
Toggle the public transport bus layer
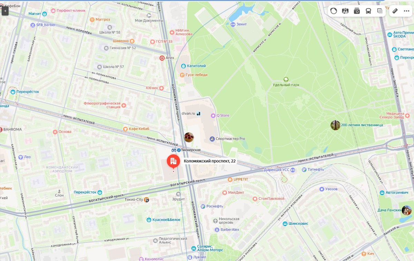(368, 11)
